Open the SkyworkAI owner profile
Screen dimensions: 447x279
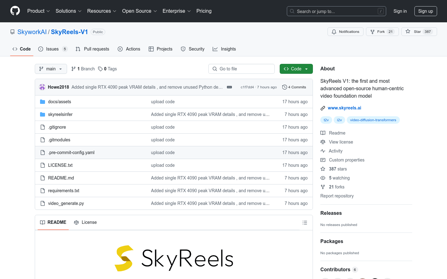[x=32, y=32]
